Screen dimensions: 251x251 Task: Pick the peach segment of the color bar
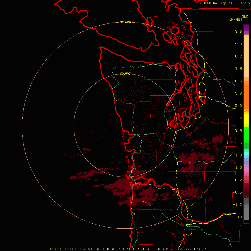click(246, 57)
